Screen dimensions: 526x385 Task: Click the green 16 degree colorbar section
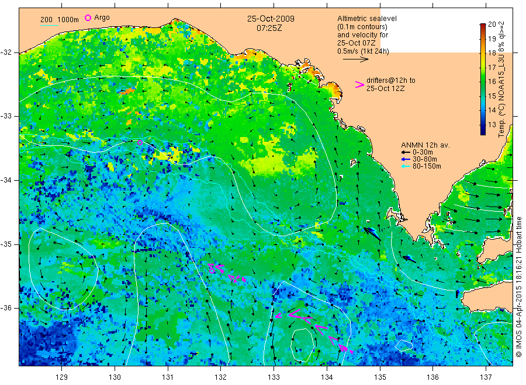[x=483, y=81]
